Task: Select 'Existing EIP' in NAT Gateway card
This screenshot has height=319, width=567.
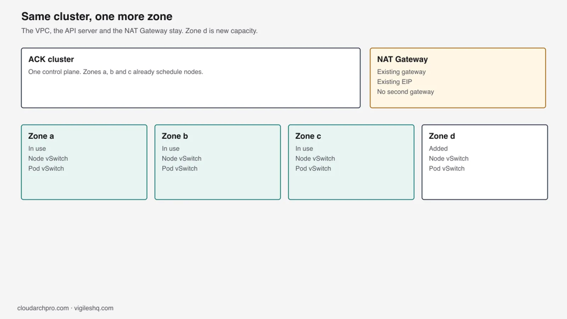Action: 394,82
